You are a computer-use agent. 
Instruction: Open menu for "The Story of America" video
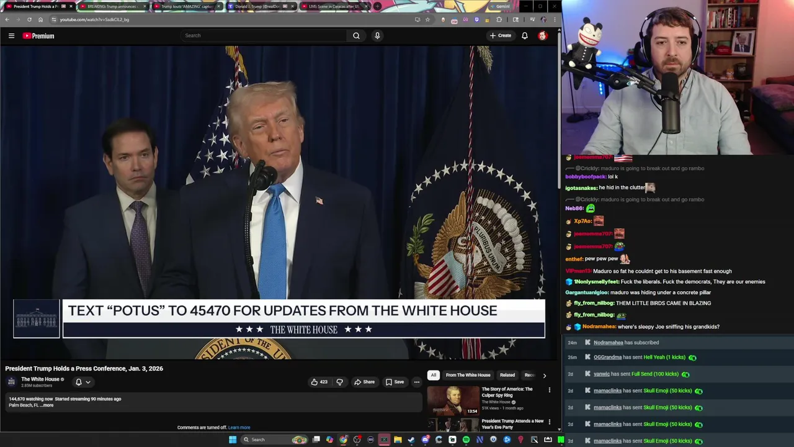click(549, 390)
